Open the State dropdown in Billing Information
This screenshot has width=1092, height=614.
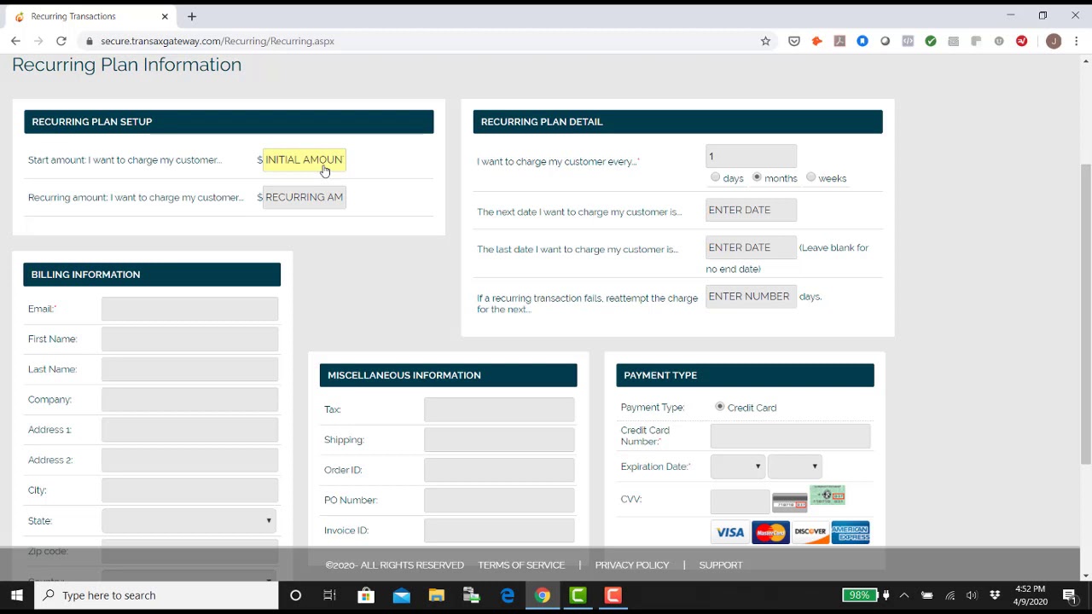pyautogui.click(x=189, y=520)
